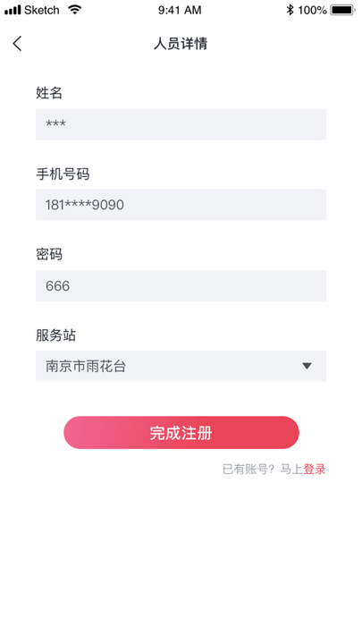362x644 pixels.
Task: Tap the 完成注册 register button
Action: click(x=181, y=433)
